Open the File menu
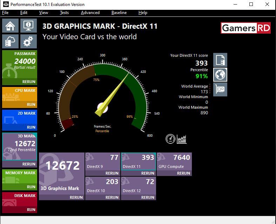Screen dimensions: 276x224 (x=5, y=13)
